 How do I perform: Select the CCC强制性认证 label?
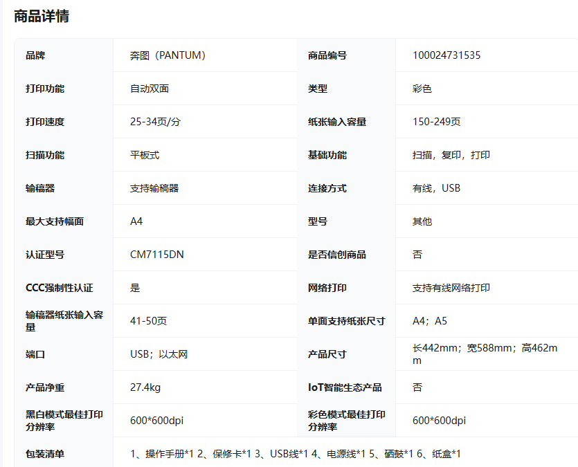point(60,287)
